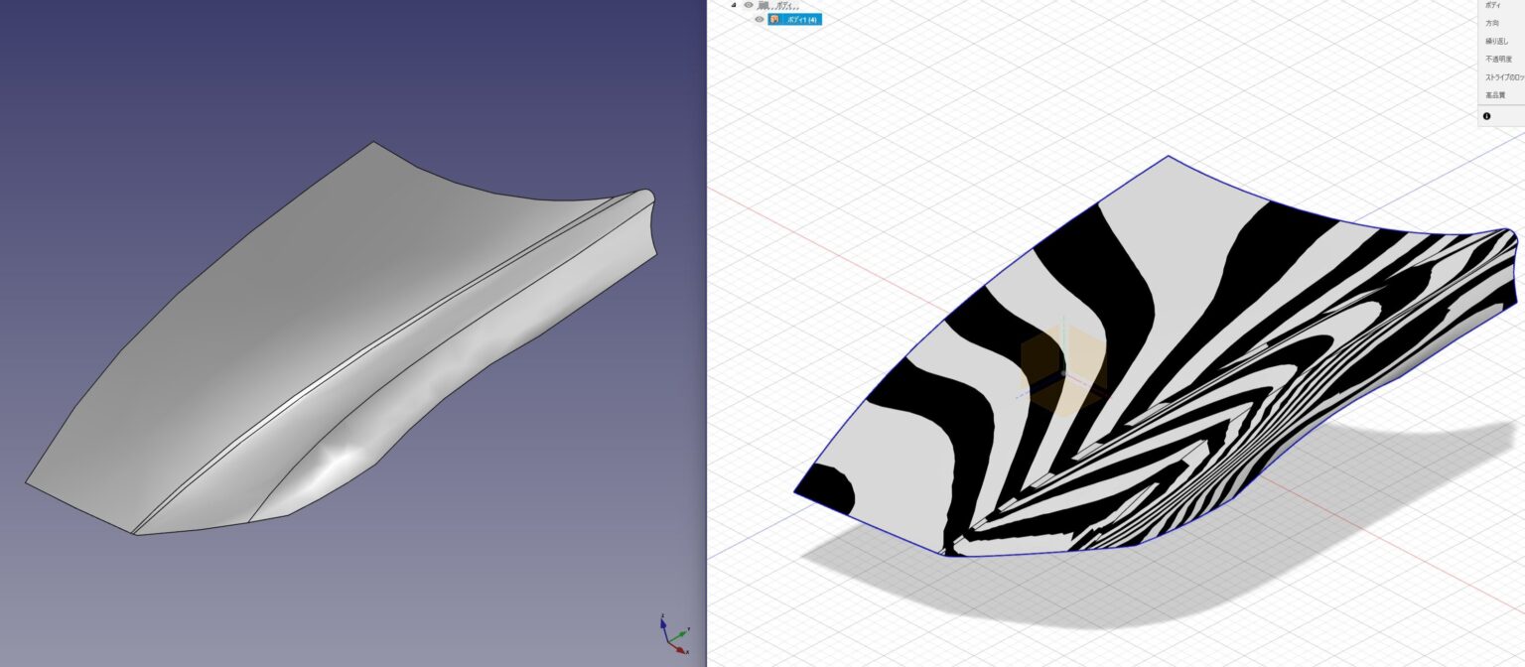Image resolution: width=1525 pixels, height=667 pixels.
Task: Click the ストライプのロック setting label
Action: pyautogui.click(x=1502, y=76)
